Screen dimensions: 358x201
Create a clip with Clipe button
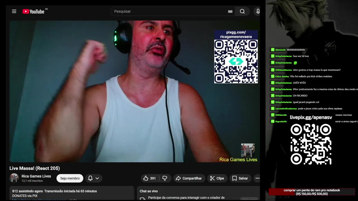217,178
